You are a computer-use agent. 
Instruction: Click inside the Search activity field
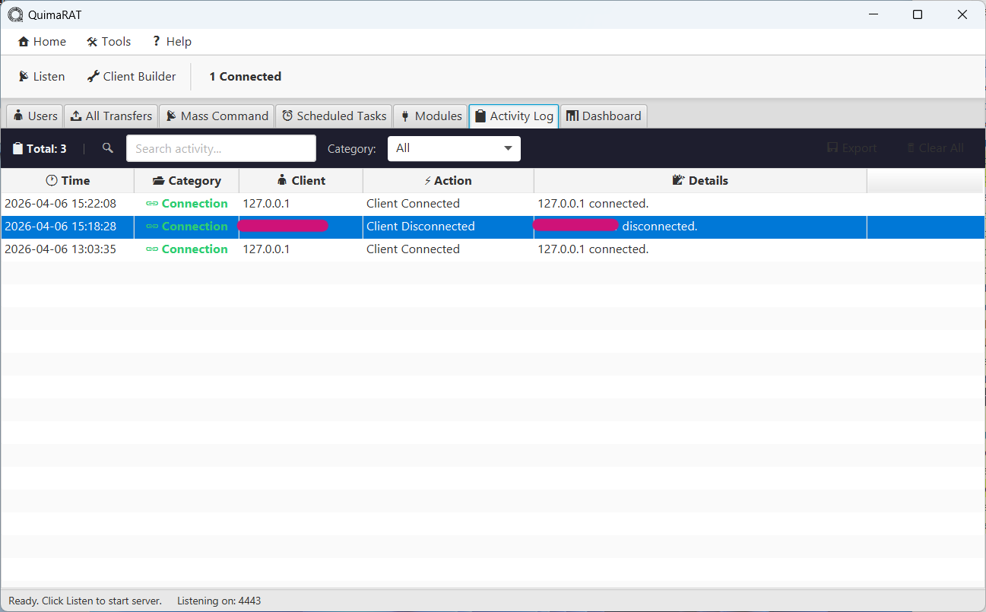coord(220,148)
